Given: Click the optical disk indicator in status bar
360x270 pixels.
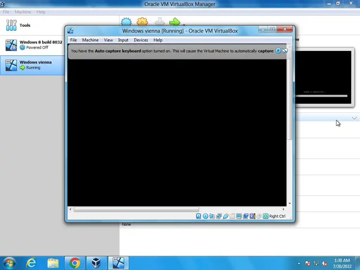Looking at the screenshot, I should (205, 216).
